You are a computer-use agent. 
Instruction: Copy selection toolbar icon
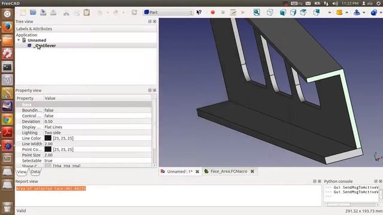77,13
